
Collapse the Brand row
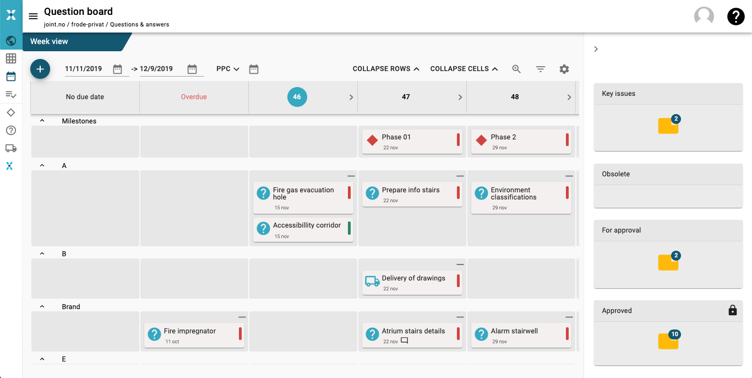(x=42, y=306)
